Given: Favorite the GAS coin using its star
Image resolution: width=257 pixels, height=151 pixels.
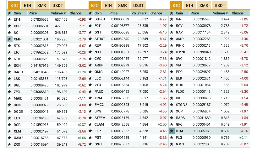Looking at the screenshot, I should point(172,19).
